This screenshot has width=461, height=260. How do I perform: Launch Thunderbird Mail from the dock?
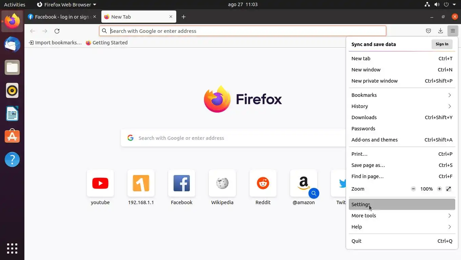point(12,44)
